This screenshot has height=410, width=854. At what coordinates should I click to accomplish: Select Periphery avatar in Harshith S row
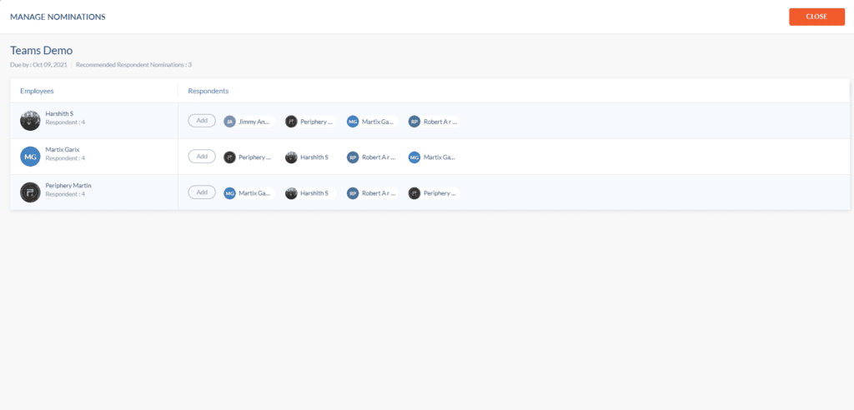pyautogui.click(x=291, y=122)
